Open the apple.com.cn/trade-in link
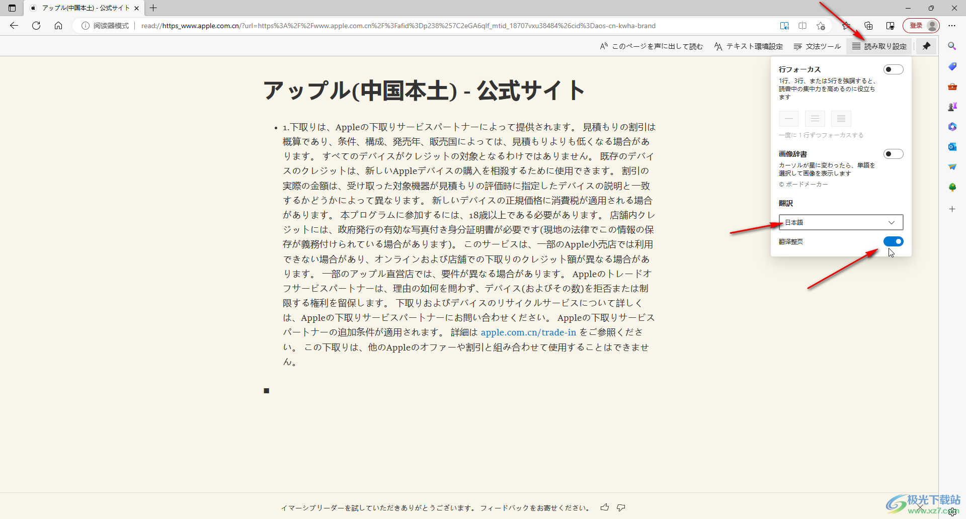 click(528, 332)
